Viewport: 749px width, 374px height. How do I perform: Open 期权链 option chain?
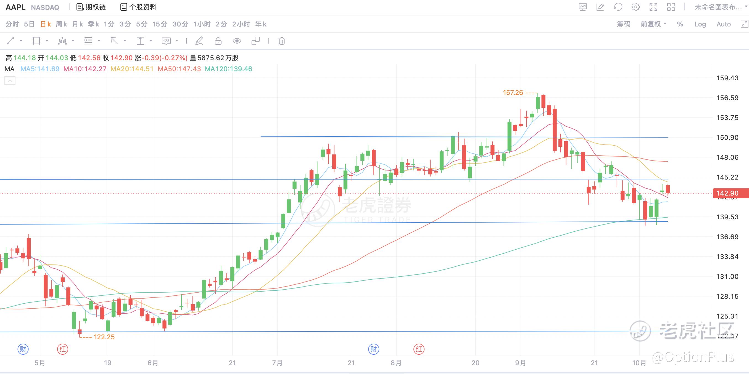(x=91, y=7)
